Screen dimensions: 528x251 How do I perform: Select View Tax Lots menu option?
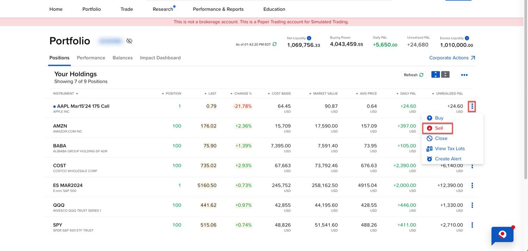click(446, 149)
